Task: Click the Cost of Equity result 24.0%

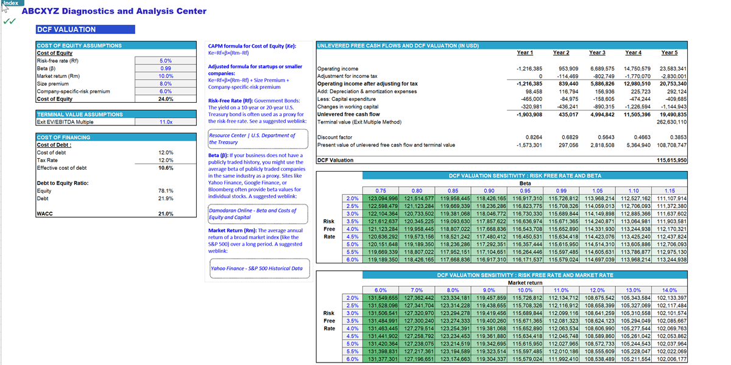Action: point(166,99)
